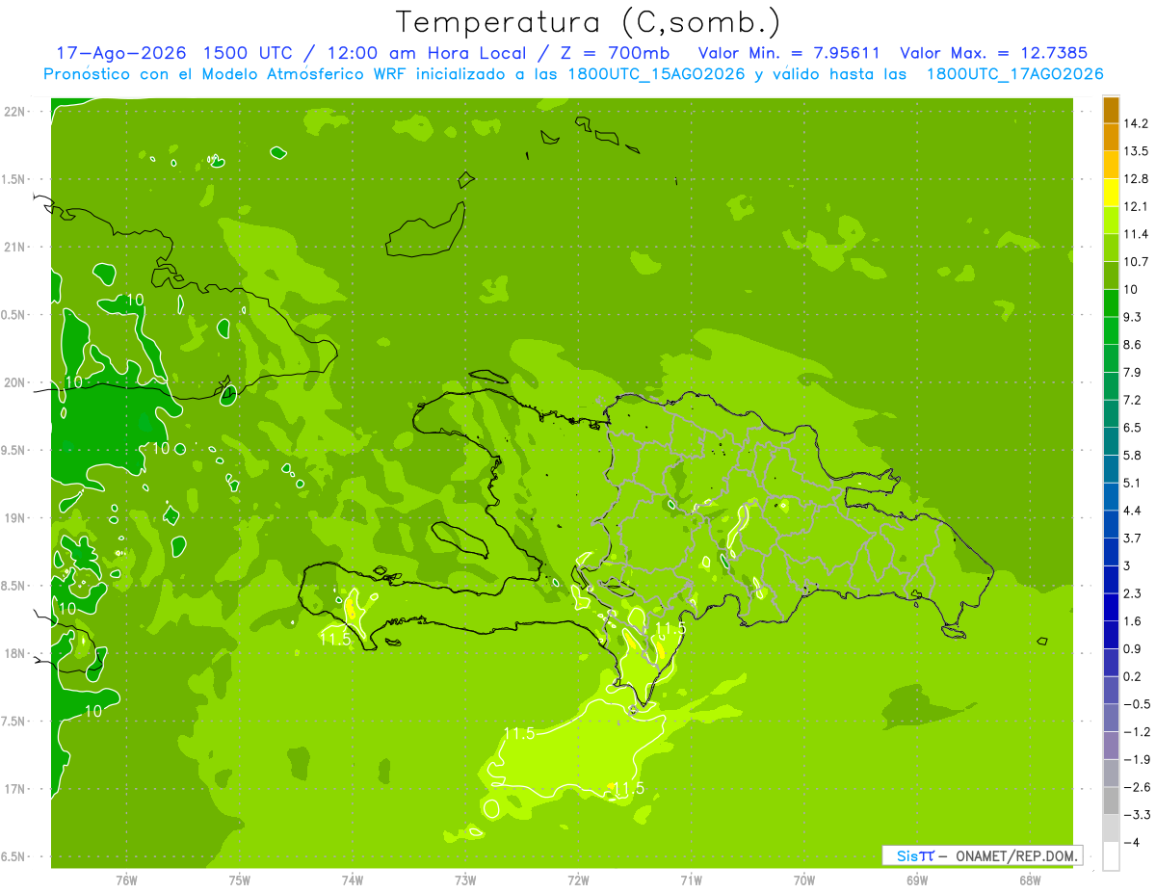Viewport: 1156px width, 893px height.
Task: Click the "12.8" color scale label
Action: pos(1135,179)
